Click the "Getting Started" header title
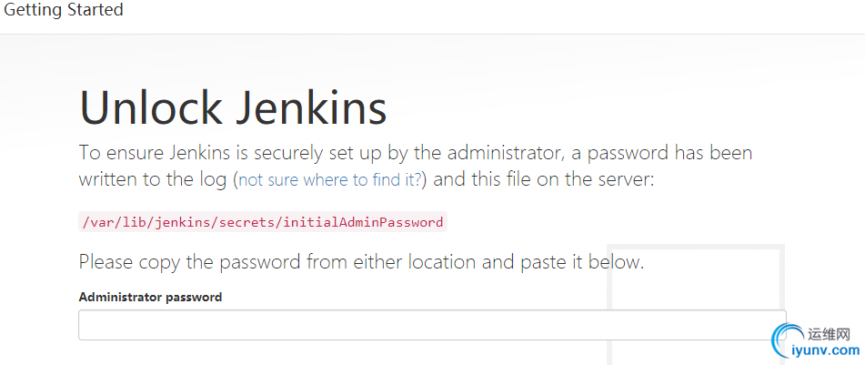This screenshot has height=365, width=865. coord(64,11)
